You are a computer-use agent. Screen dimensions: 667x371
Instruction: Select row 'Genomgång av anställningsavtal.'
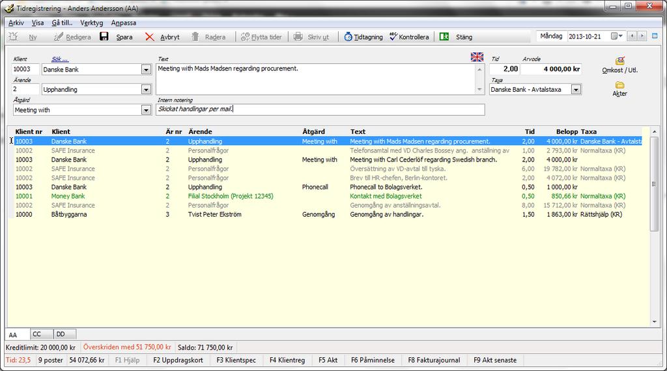[328, 205]
